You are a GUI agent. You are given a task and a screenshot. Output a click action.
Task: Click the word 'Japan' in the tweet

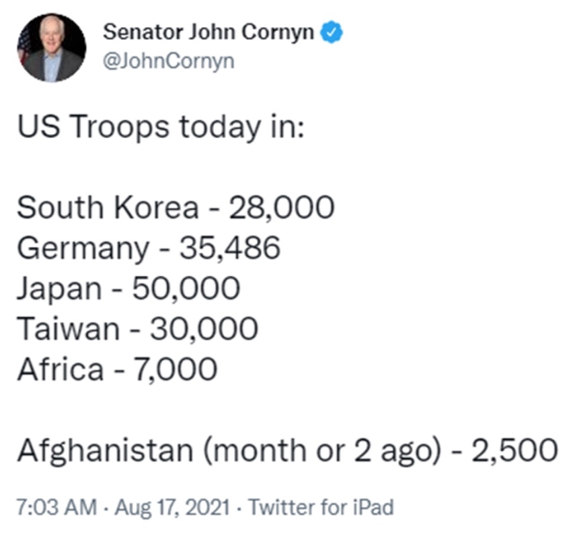(x=59, y=289)
